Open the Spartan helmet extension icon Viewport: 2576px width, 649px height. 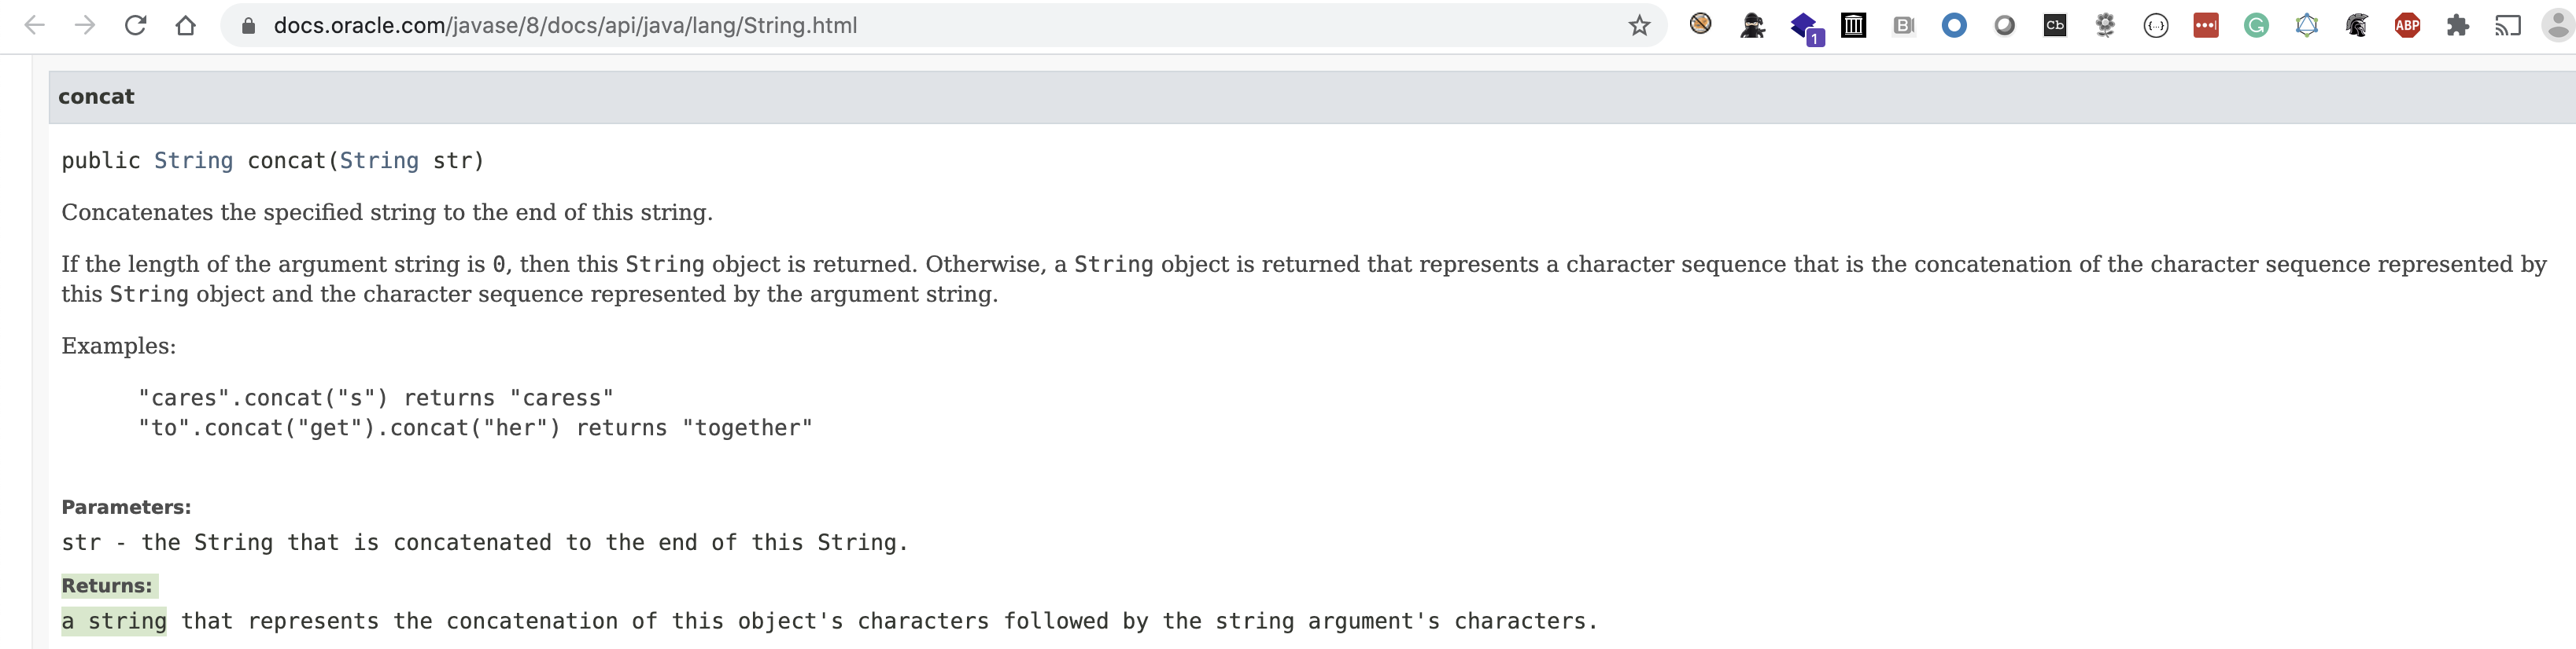2357,26
